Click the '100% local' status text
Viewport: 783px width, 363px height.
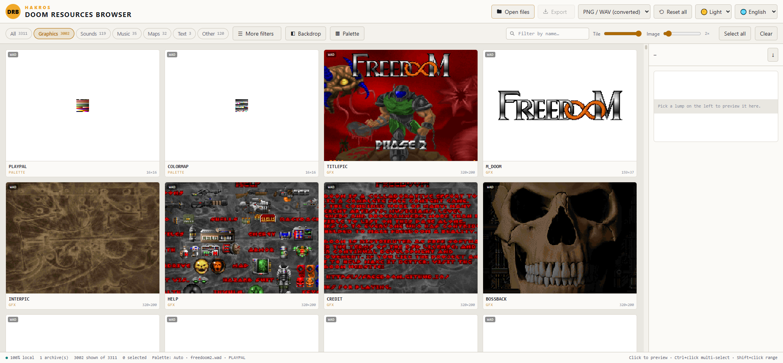22,357
